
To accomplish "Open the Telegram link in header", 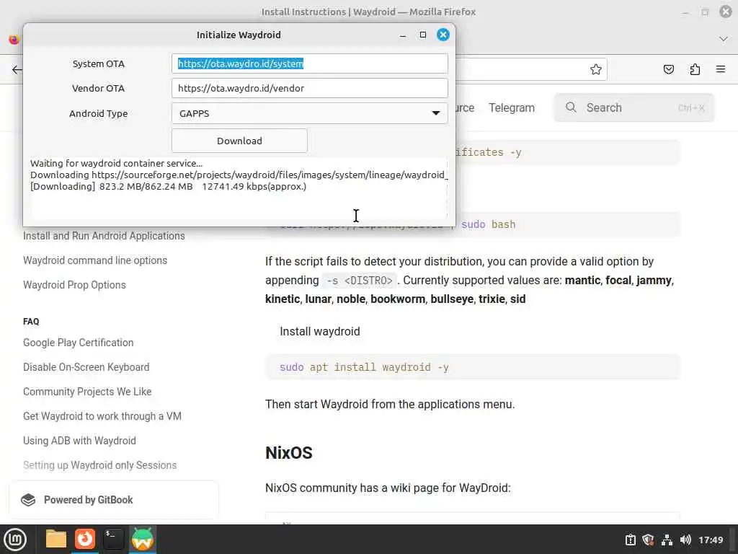I will coord(512,107).
